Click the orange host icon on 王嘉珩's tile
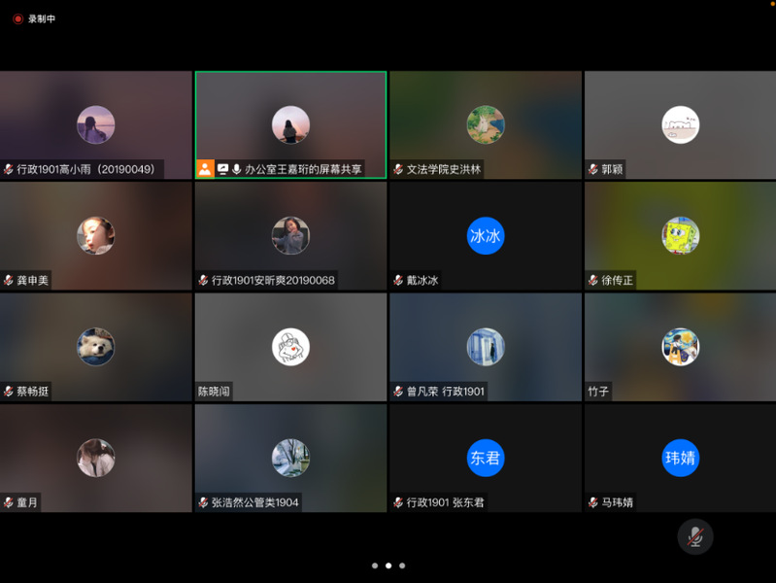The height and width of the screenshot is (583, 776). [205, 169]
